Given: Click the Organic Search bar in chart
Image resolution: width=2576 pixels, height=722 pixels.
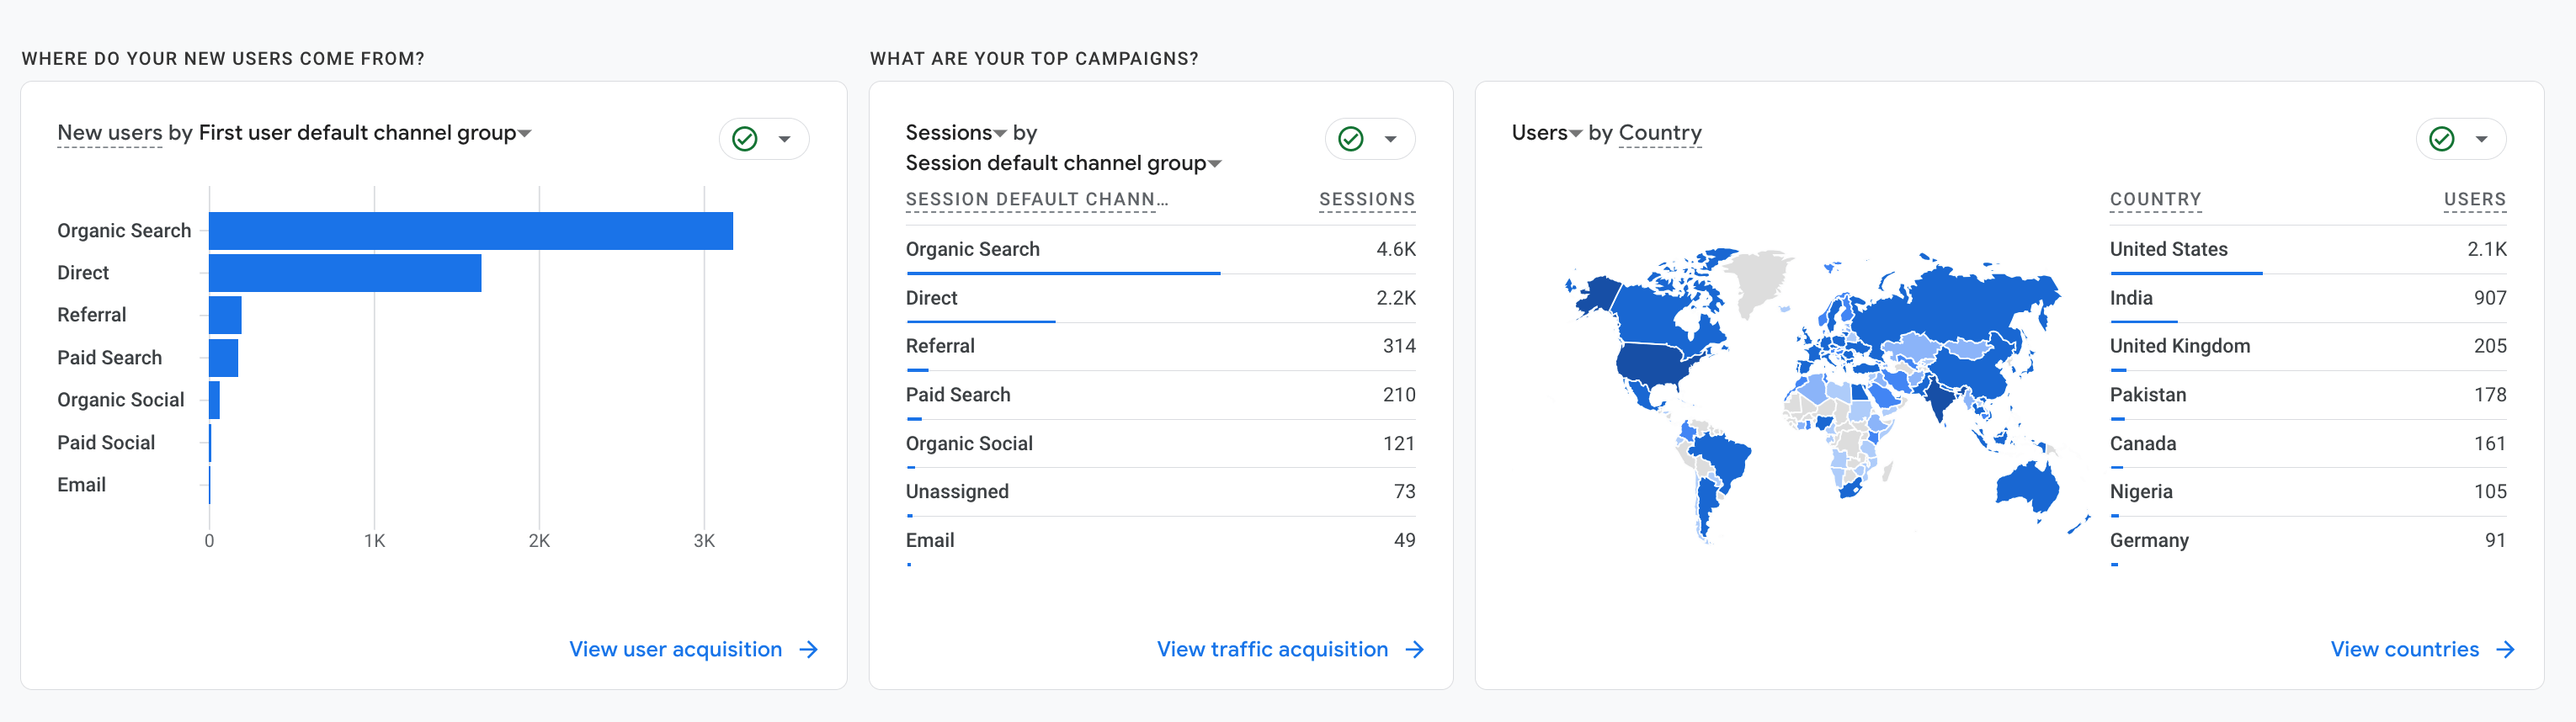Looking at the screenshot, I should (x=470, y=231).
